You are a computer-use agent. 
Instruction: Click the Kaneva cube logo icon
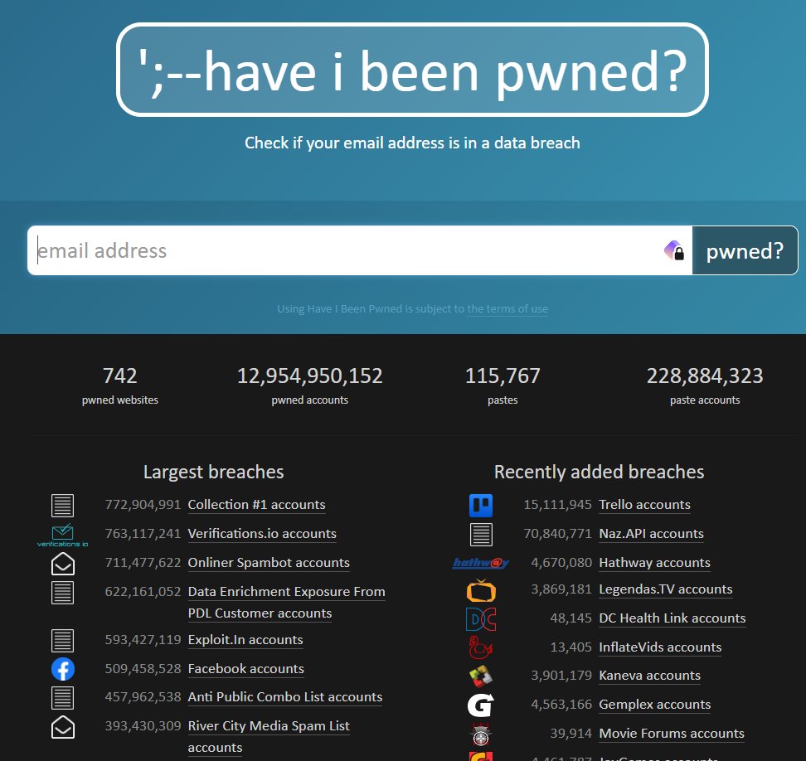[x=481, y=676]
